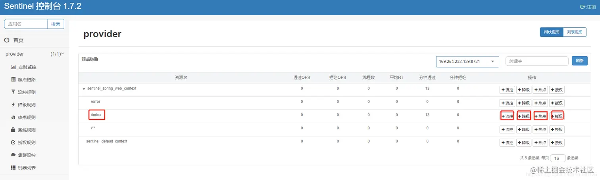Click the 资源名 column header
Viewport: 600px width, 180px height.
tap(181, 78)
